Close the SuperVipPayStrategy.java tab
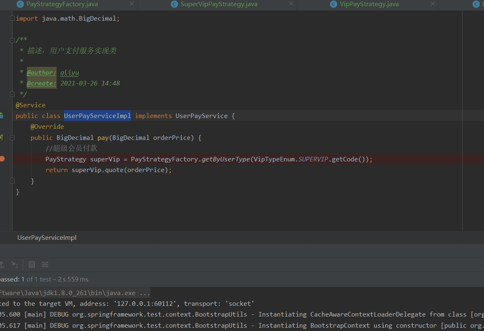484x331 pixels. click(x=291, y=4)
